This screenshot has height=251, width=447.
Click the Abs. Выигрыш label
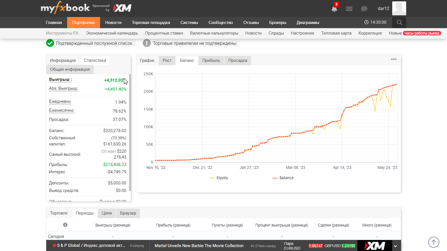tap(63, 89)
